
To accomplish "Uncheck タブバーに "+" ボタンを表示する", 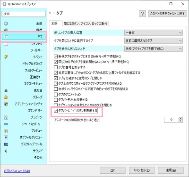I will click(x=56, y=111).
